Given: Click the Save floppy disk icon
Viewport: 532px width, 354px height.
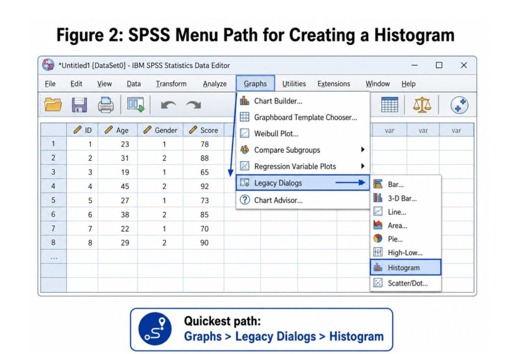Looking at the screenshot, I should [x=79, y=105].
